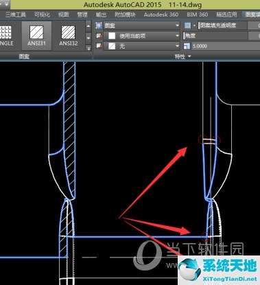Click the hatch type icon
The width and height of the screenshot is (260, 285).
point(99,25)
